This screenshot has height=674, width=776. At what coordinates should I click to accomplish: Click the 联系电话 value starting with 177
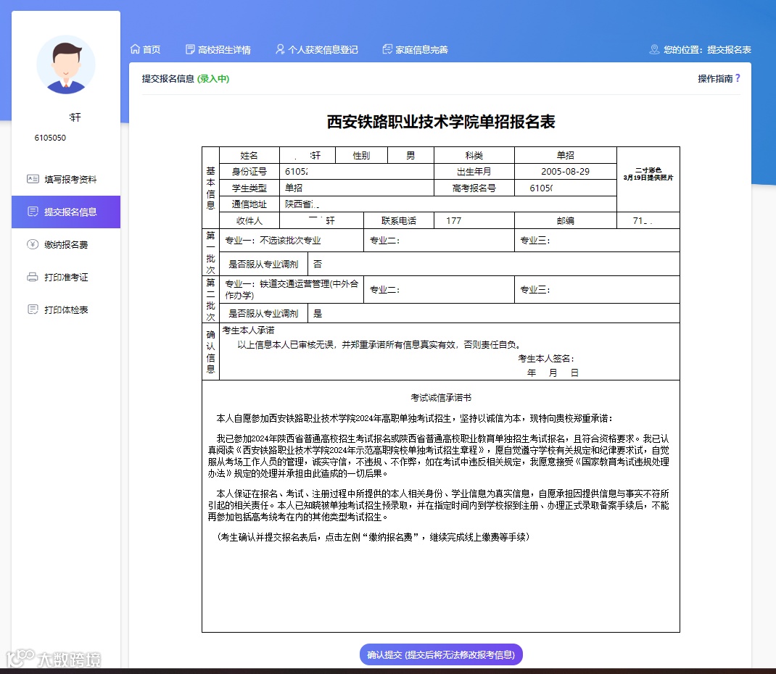click(x=474, y=220)
